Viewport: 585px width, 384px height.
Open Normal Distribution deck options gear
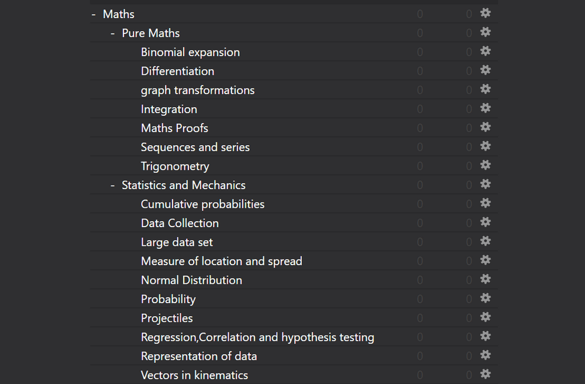click(x=485, y=279)
